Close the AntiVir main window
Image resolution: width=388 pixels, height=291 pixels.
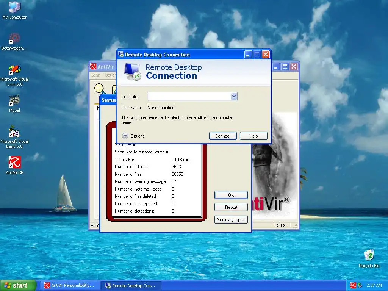click(x=294, y=67)
